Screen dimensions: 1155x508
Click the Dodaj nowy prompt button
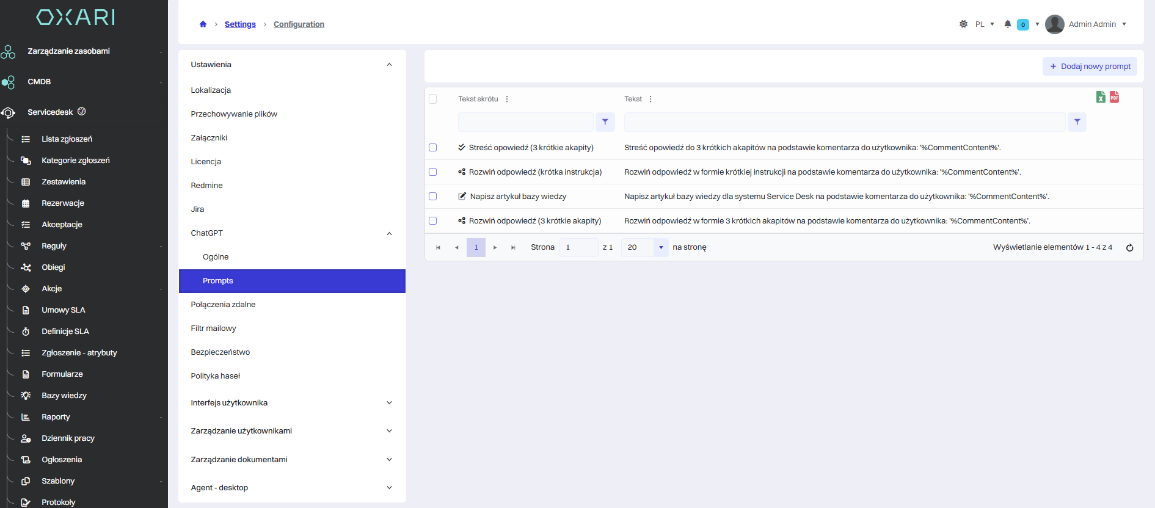1090,67
